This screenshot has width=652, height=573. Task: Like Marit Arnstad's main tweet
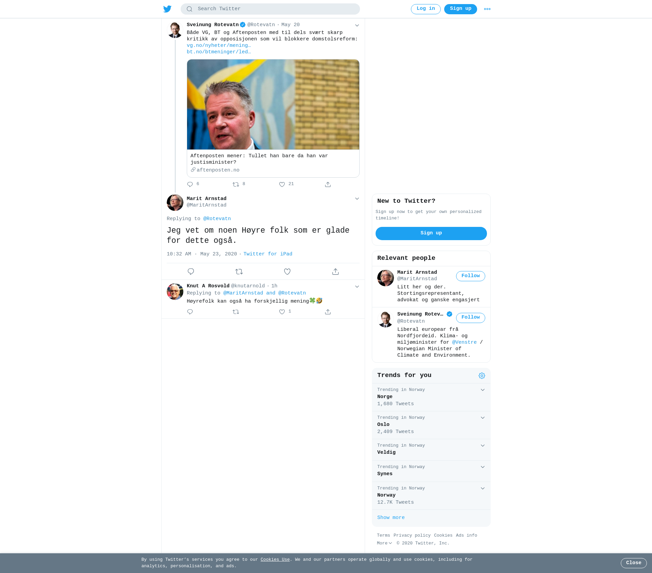coord(287,271)
